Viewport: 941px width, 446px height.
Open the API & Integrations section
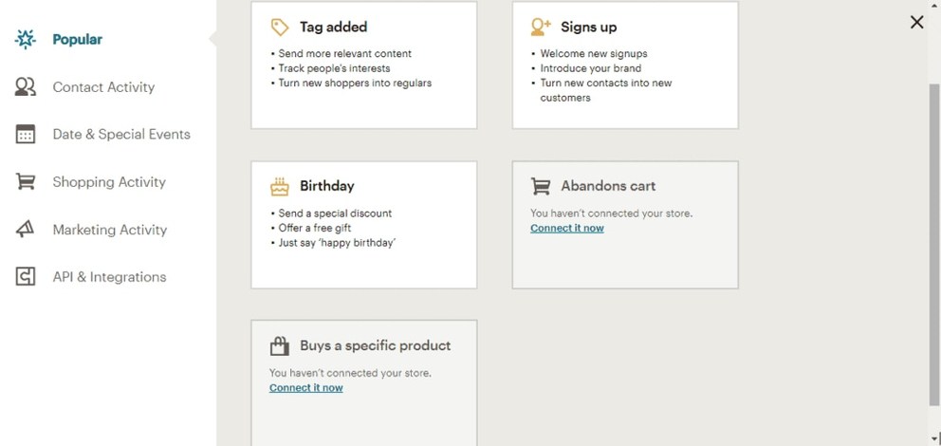click(109, 277)
